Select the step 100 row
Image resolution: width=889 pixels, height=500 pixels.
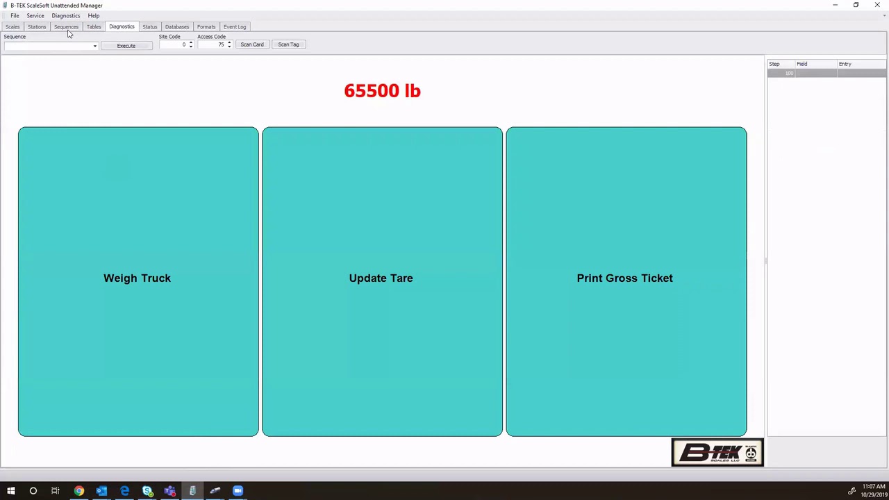[826, 73]
